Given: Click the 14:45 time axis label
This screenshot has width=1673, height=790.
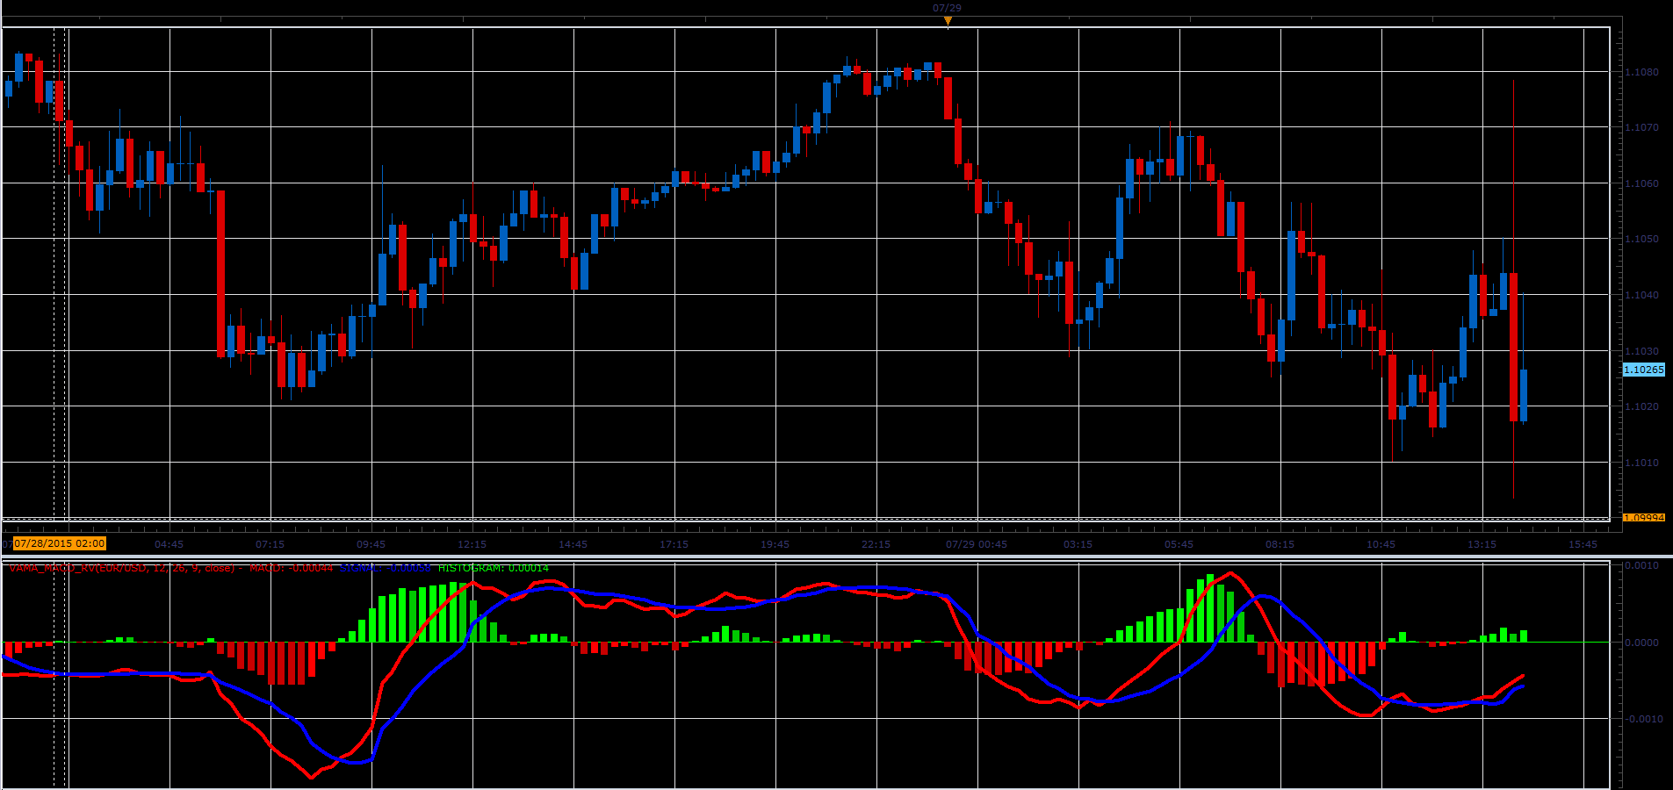Looking at the screenshot, I should 573,544.
